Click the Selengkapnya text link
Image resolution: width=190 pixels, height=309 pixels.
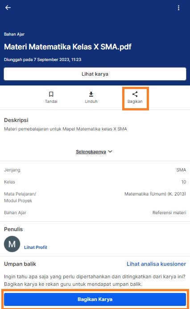click(x=91, y=152)
